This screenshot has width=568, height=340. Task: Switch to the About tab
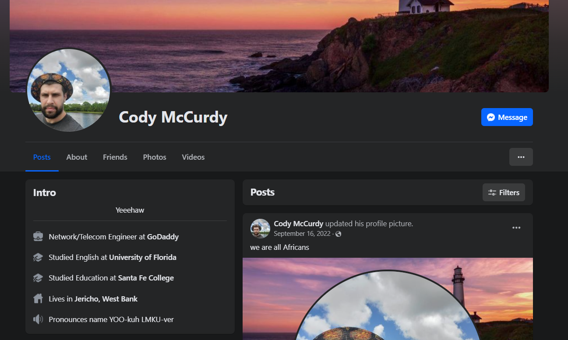pyautogui.click(x=77, y=157)
